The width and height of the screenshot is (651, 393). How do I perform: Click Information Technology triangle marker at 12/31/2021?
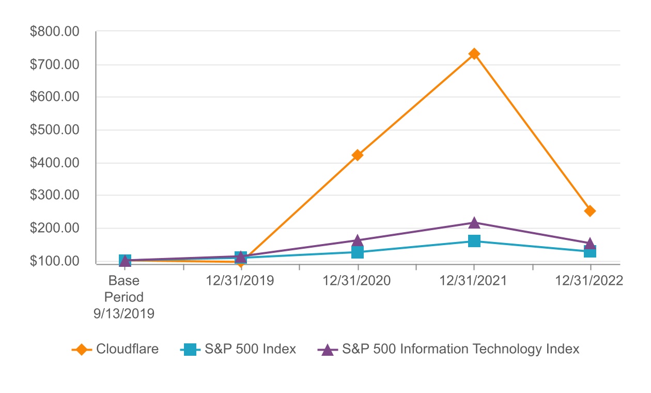coord(474,223)
